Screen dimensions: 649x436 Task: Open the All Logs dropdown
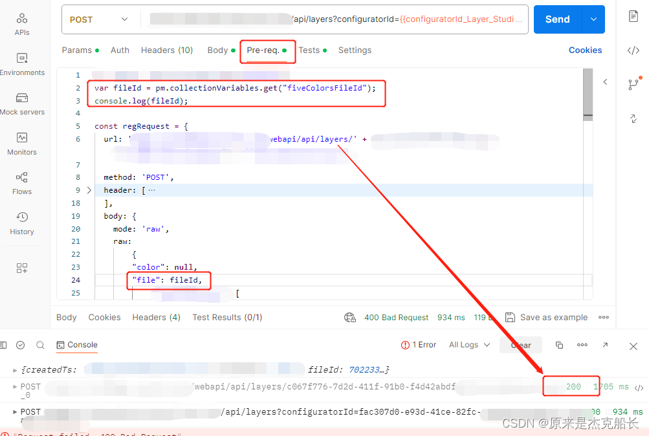468,345
